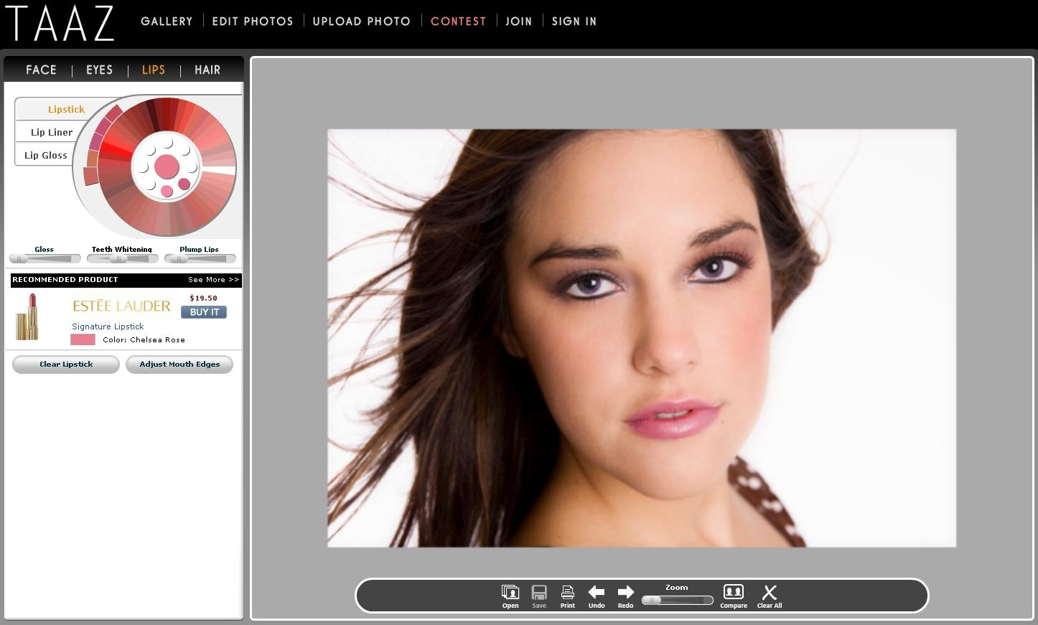
Task: Click the Adjust Mouth Edges button
Action: pyautogui.click(x=179, y=365)
